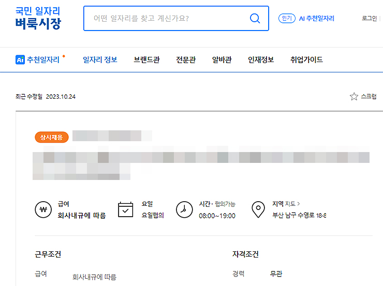Open the AI 추천일자리 header link
The width and height of the screenshot is (383, 286).
pos(317,18)
